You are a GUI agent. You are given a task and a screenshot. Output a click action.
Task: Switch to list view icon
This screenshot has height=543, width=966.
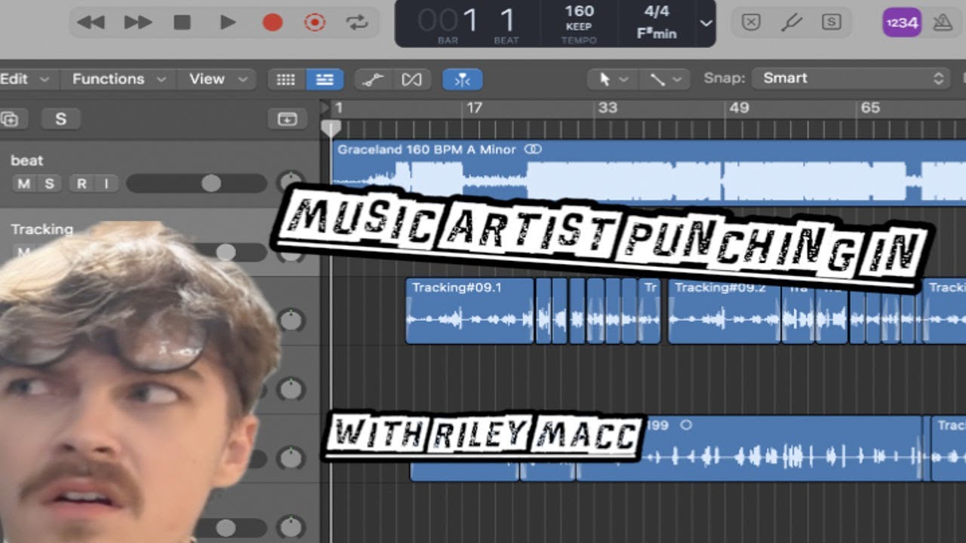[x=325, y=79]
